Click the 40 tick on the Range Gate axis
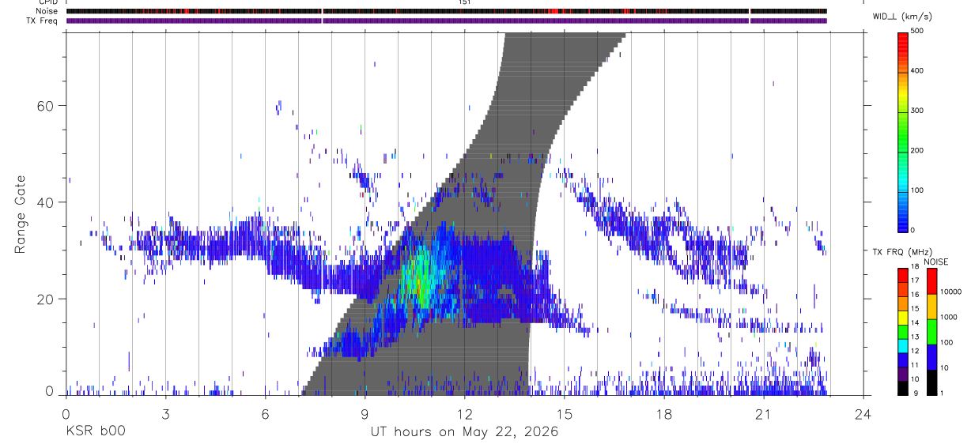This screenshot has height=448, width=971. point(47,202)
